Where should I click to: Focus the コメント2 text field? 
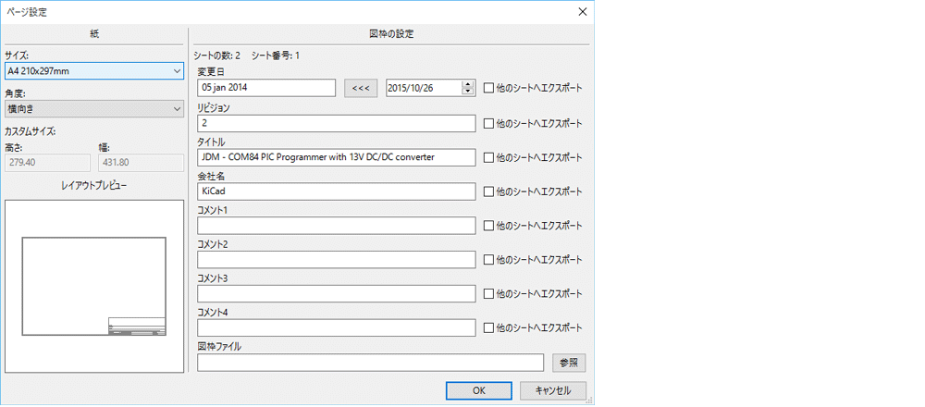(x=336, y=260)
